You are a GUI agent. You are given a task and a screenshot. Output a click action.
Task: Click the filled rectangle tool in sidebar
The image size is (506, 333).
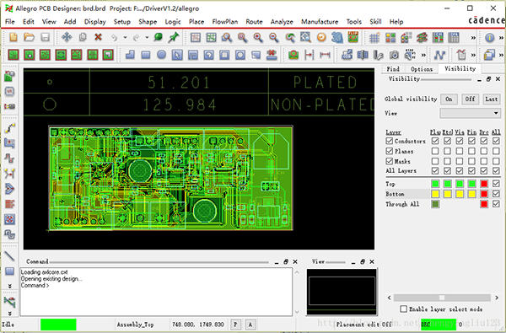tap(9, 271)
